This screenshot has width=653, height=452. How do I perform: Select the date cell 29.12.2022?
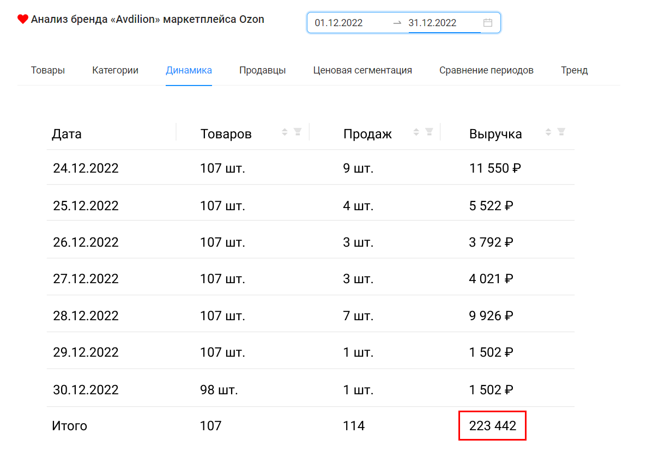pos(86,352)
